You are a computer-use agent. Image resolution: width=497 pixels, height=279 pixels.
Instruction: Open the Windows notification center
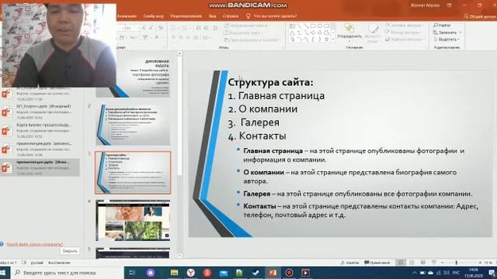click(492, 273)
